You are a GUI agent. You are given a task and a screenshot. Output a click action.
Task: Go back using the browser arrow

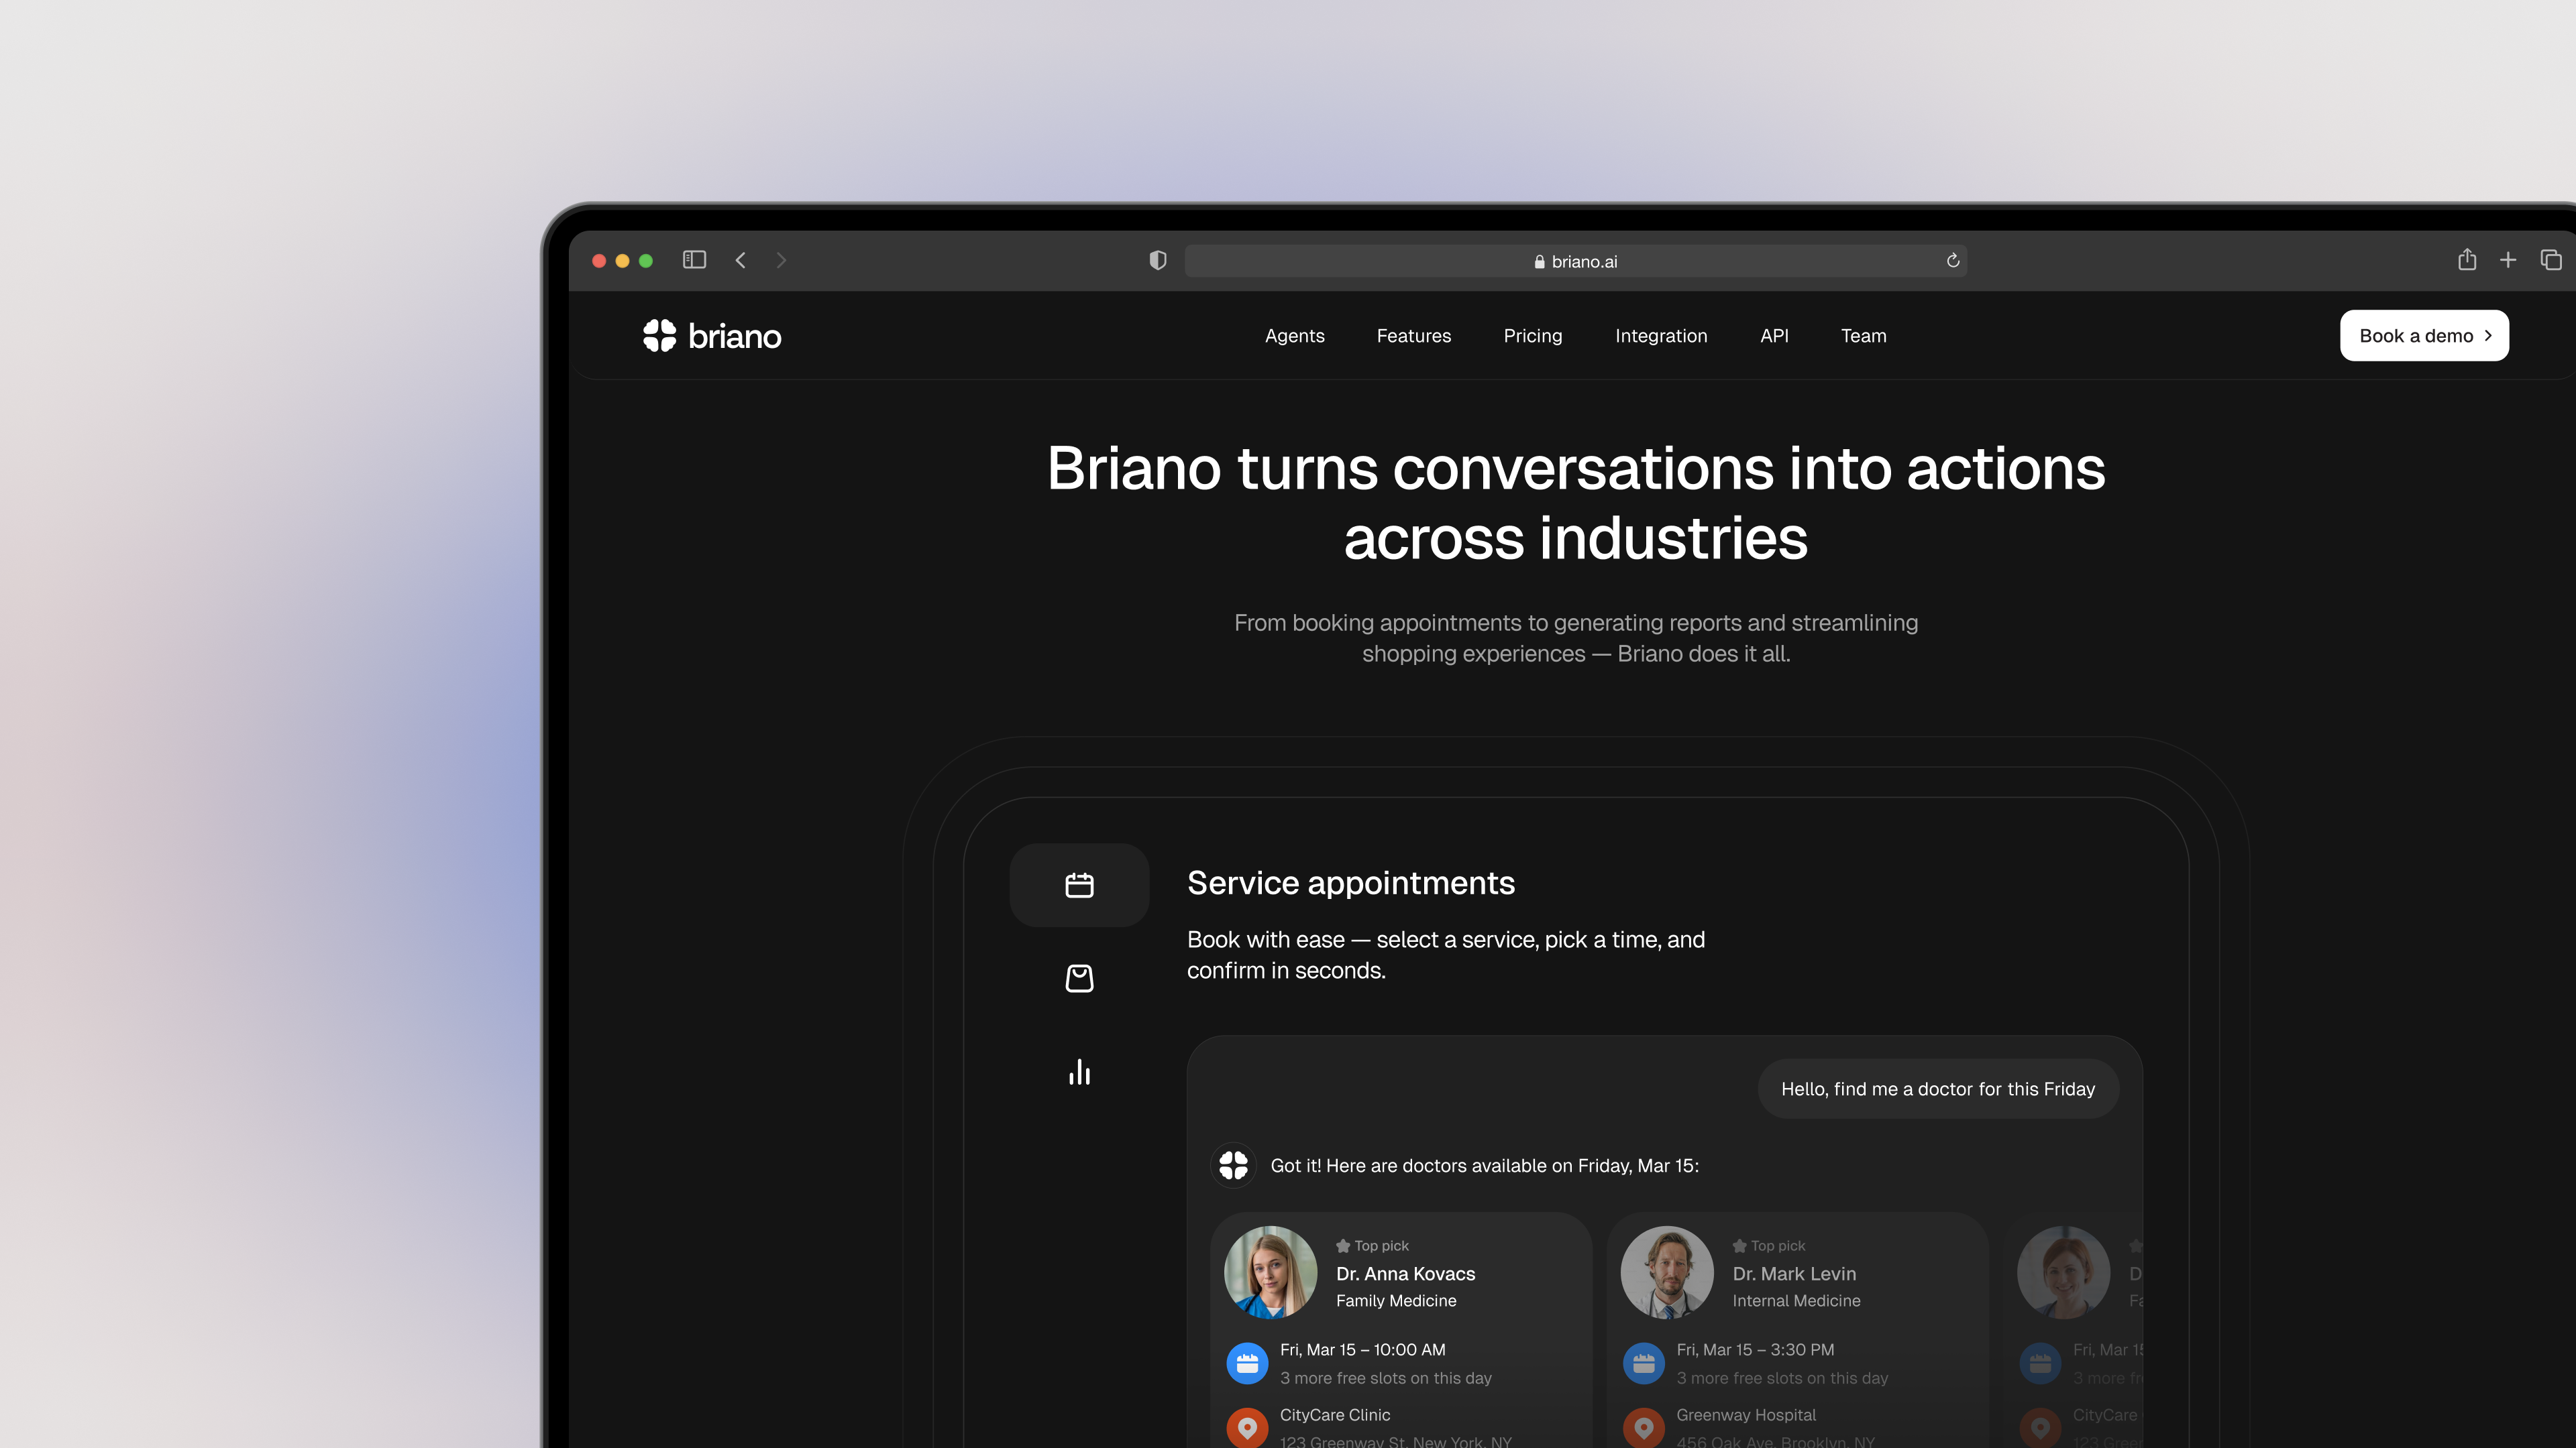(741, 260)
